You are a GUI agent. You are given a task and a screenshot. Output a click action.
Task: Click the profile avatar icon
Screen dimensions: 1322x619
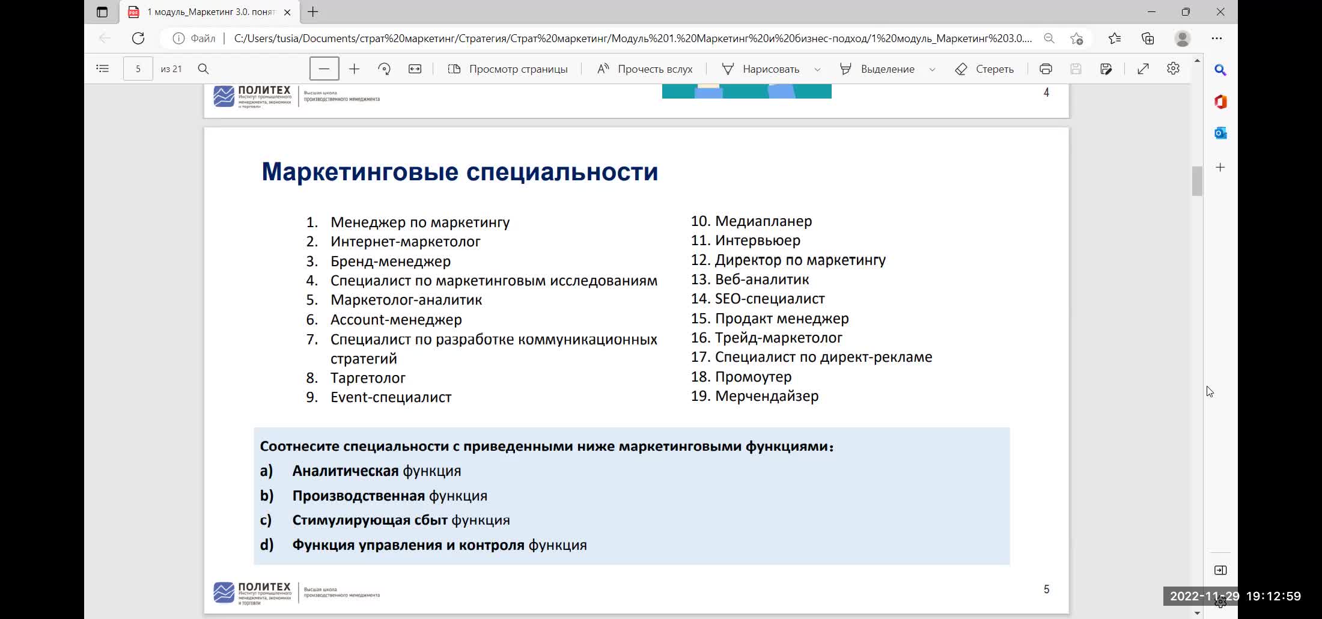[x=1183, y=38]
